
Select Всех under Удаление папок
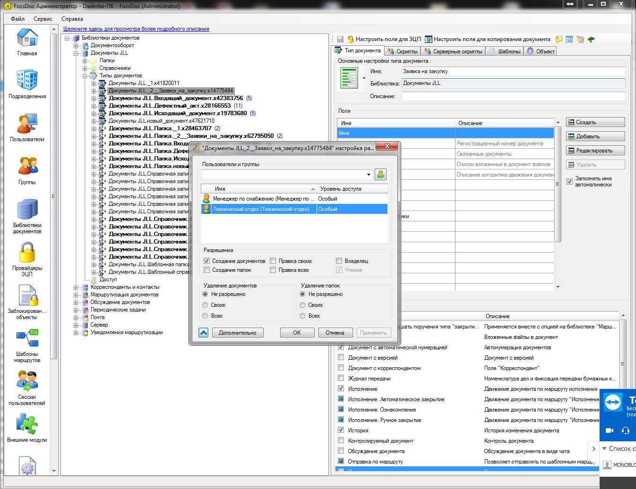302,316
